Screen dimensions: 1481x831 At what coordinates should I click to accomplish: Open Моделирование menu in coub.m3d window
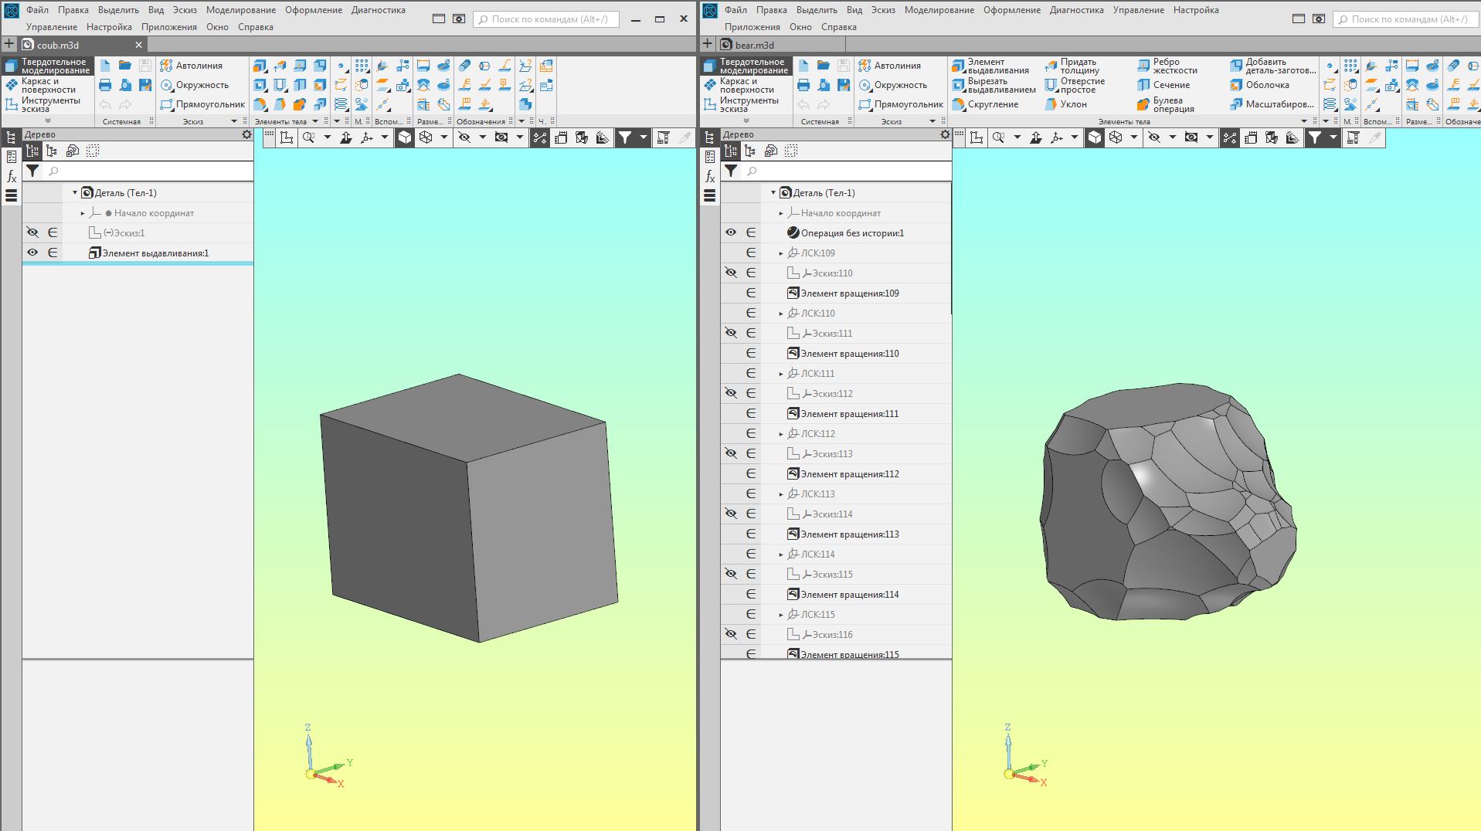241,10
